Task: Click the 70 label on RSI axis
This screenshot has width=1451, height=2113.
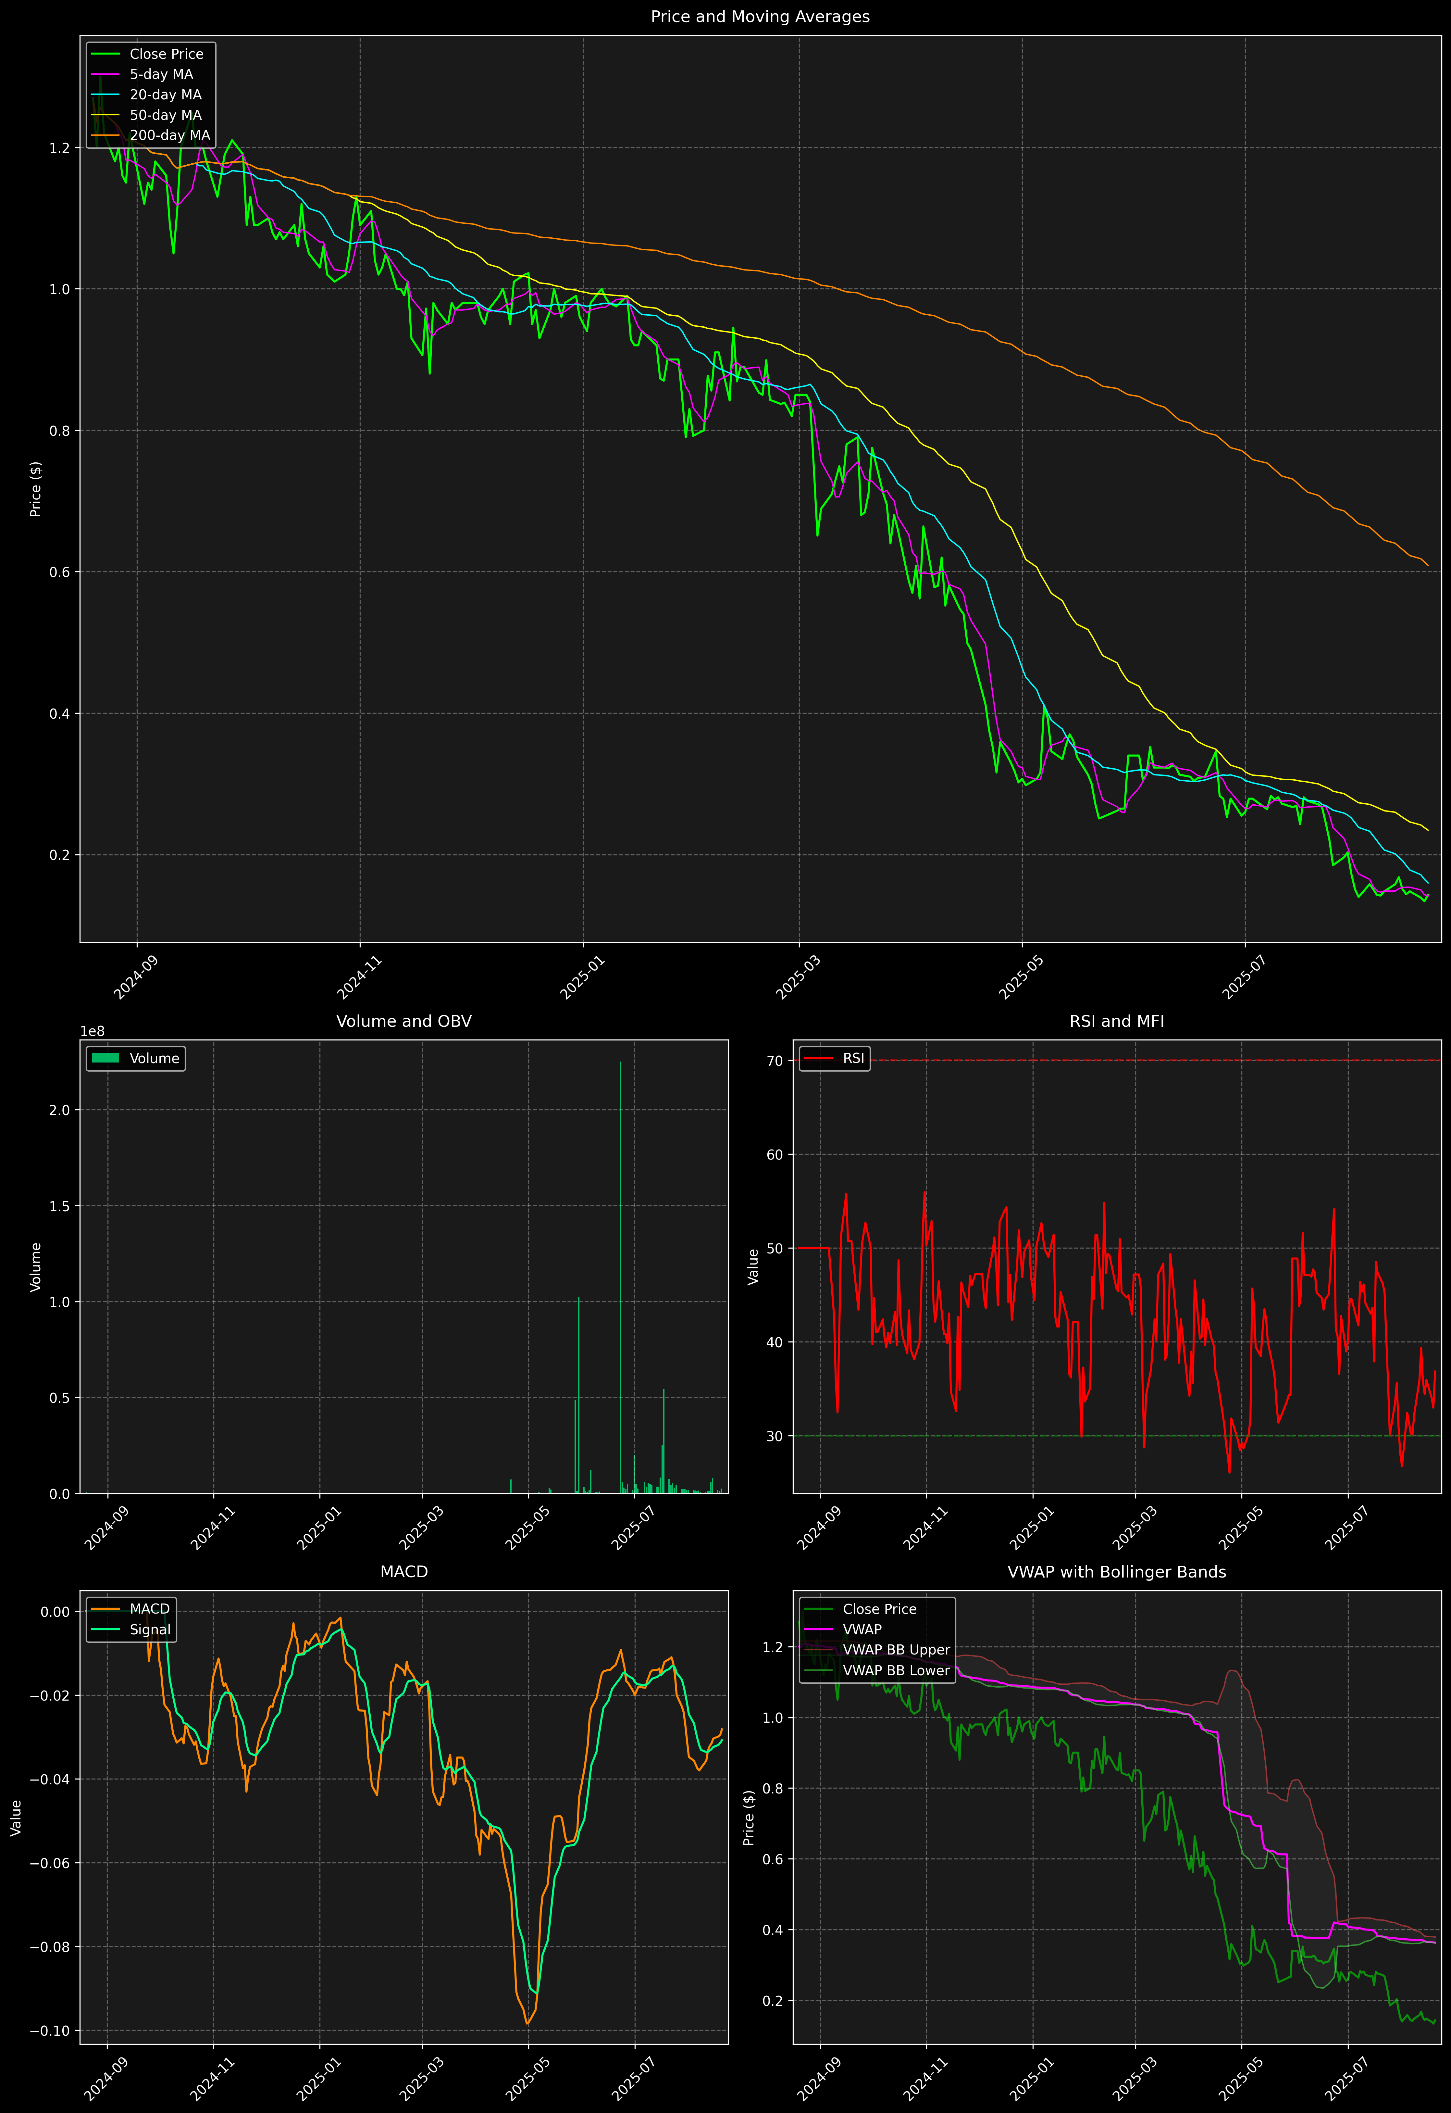Action: click(775, 1061)
